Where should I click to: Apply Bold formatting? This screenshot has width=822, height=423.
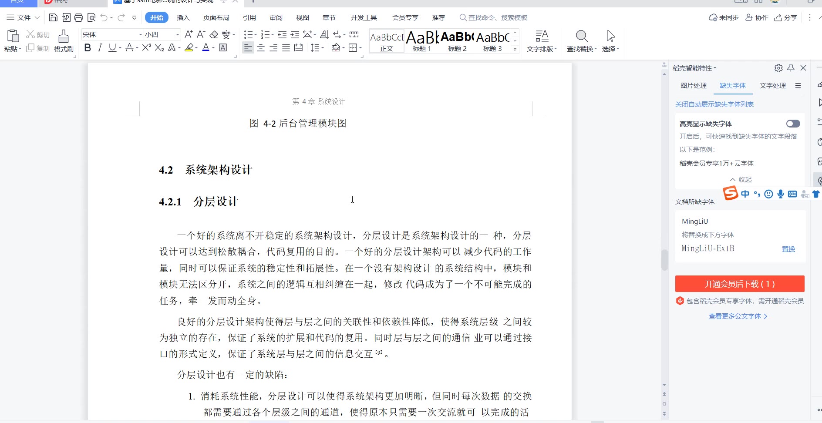tap(88, 47)
